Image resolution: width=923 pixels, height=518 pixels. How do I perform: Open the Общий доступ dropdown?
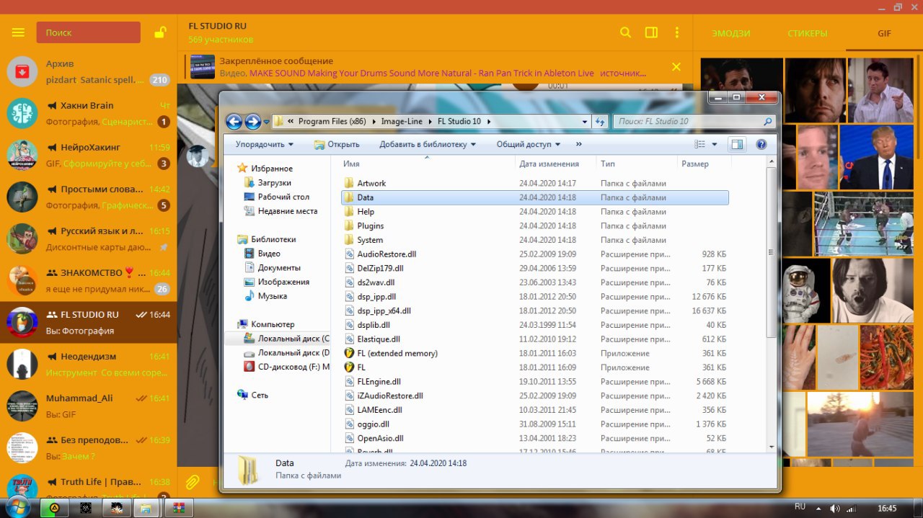point(529,144)
